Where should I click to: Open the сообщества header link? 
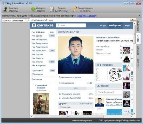[115, 25]
